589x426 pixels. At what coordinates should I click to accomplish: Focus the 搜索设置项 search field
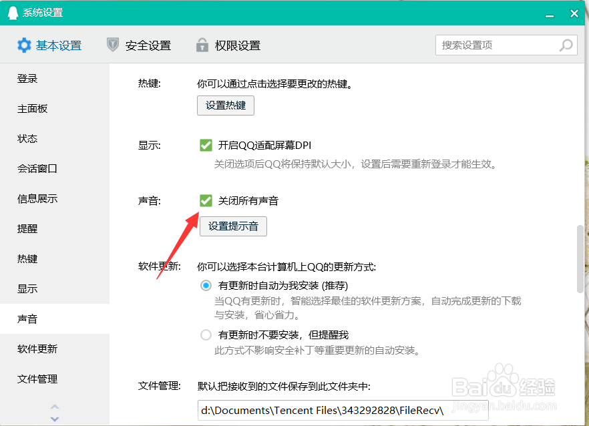click(x=506, y=45)
